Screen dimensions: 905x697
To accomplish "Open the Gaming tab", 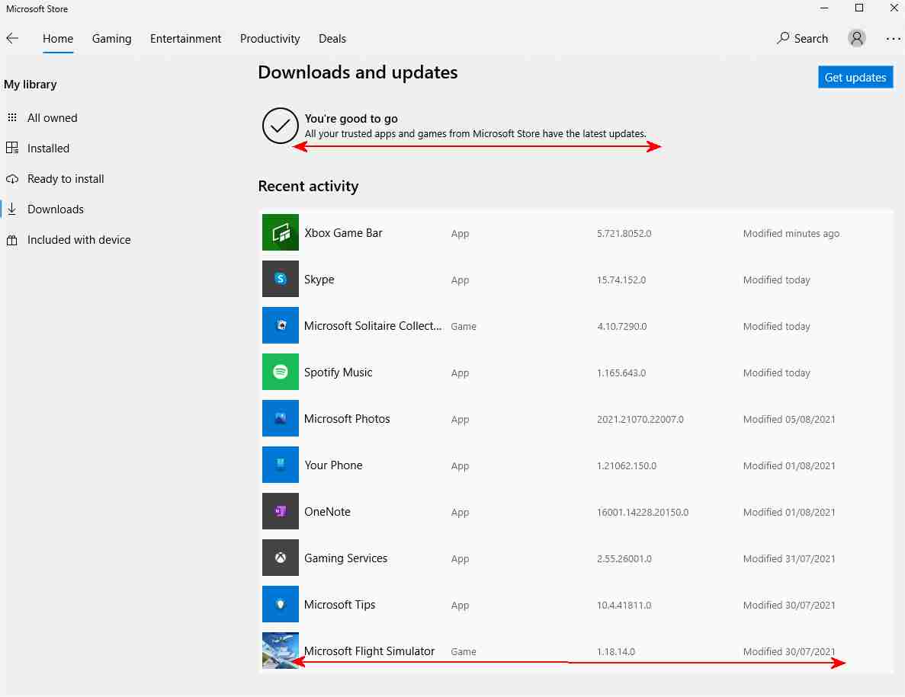I will (111, 39).
